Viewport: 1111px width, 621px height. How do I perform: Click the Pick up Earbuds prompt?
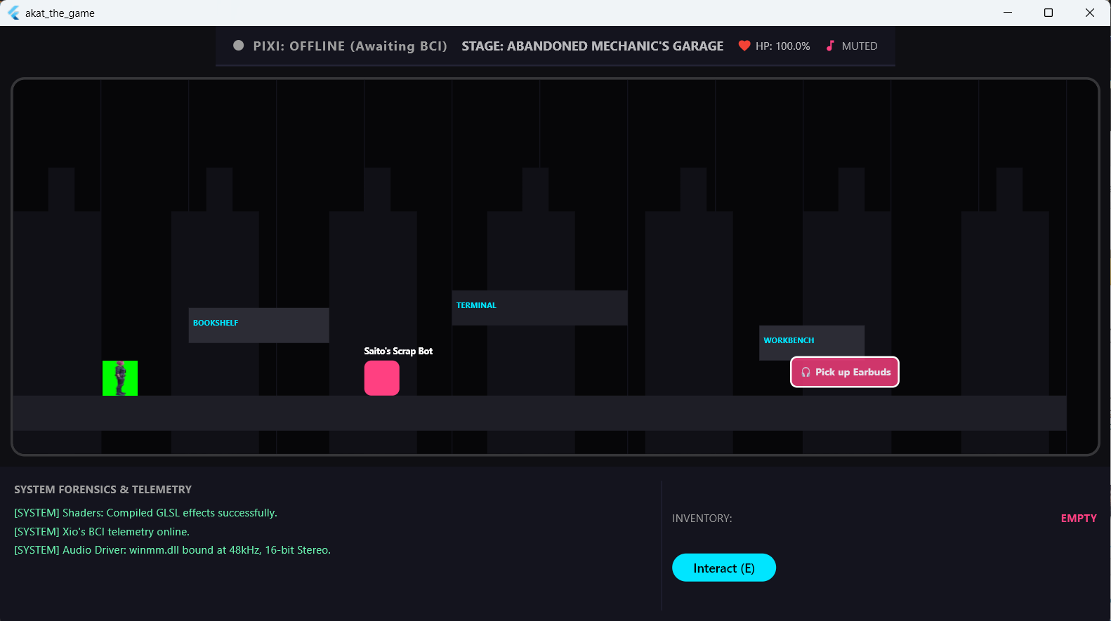pyautogui.click(x=845, y=372)
